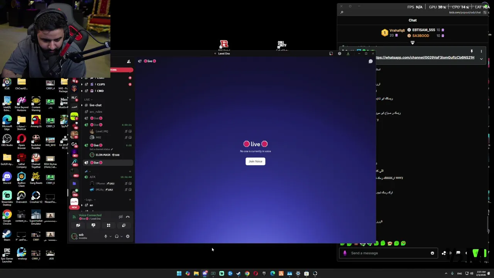Open Google Chrome from the taskbar
The image size is (494, 278).
click(x=247, y=273)
